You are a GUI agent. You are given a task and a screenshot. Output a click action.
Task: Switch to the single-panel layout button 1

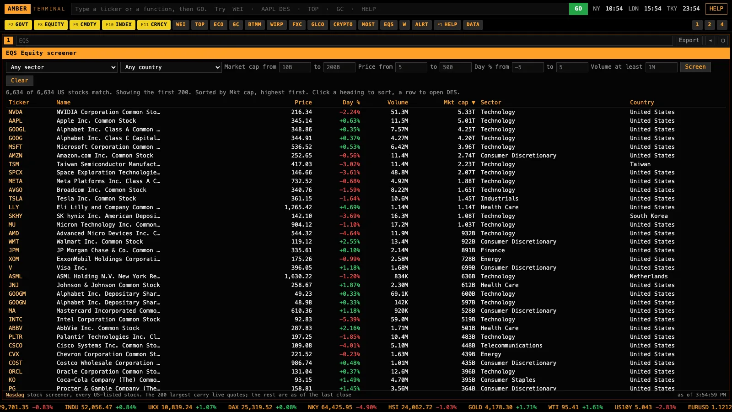(x=697, y=25)
